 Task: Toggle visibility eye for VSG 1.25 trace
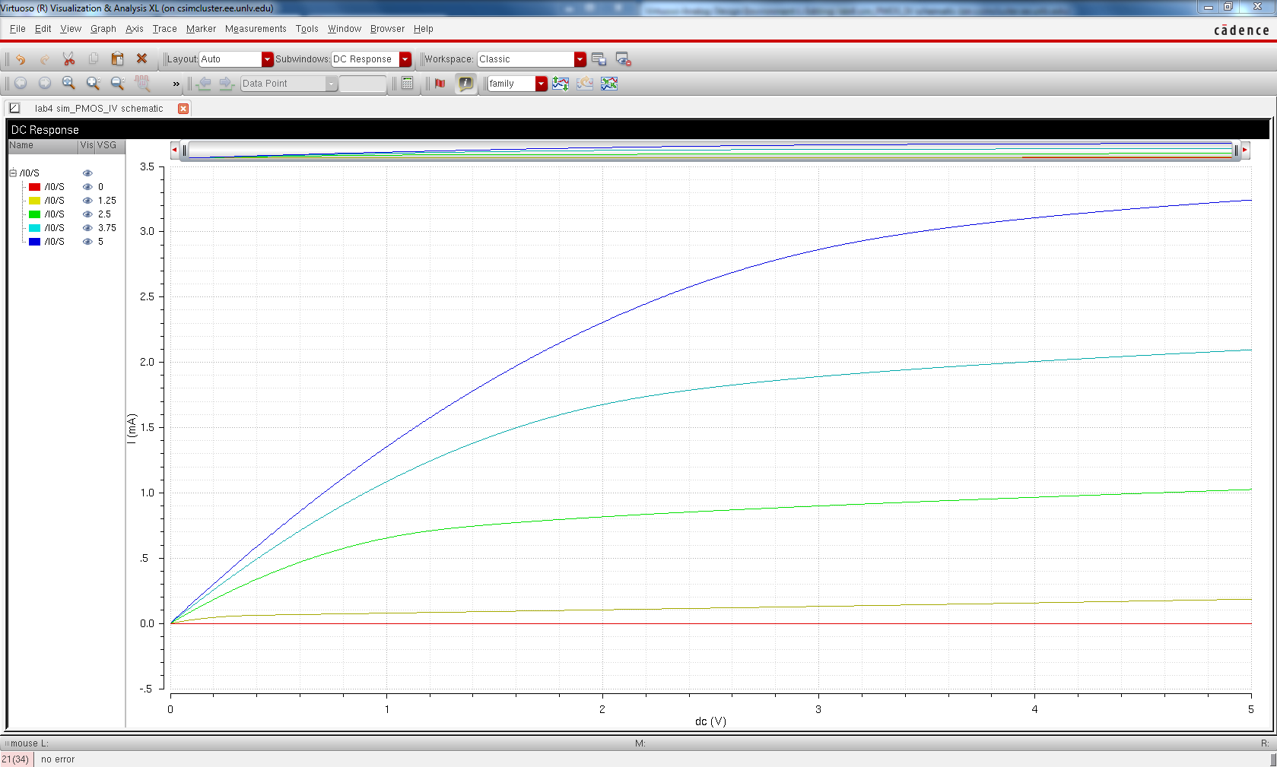pos(87,201)
